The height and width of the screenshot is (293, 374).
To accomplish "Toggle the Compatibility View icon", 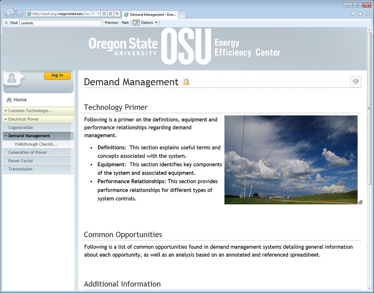I will tap(104, 14).
